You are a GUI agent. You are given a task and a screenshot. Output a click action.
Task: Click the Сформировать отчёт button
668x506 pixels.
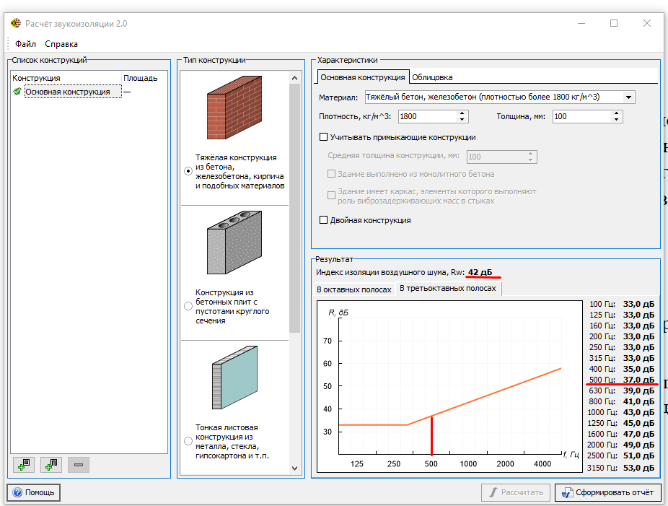(607, 492)
